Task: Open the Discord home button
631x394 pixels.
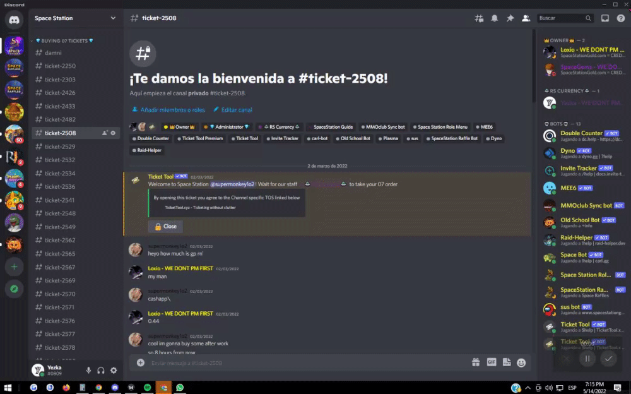Action: 14,20
